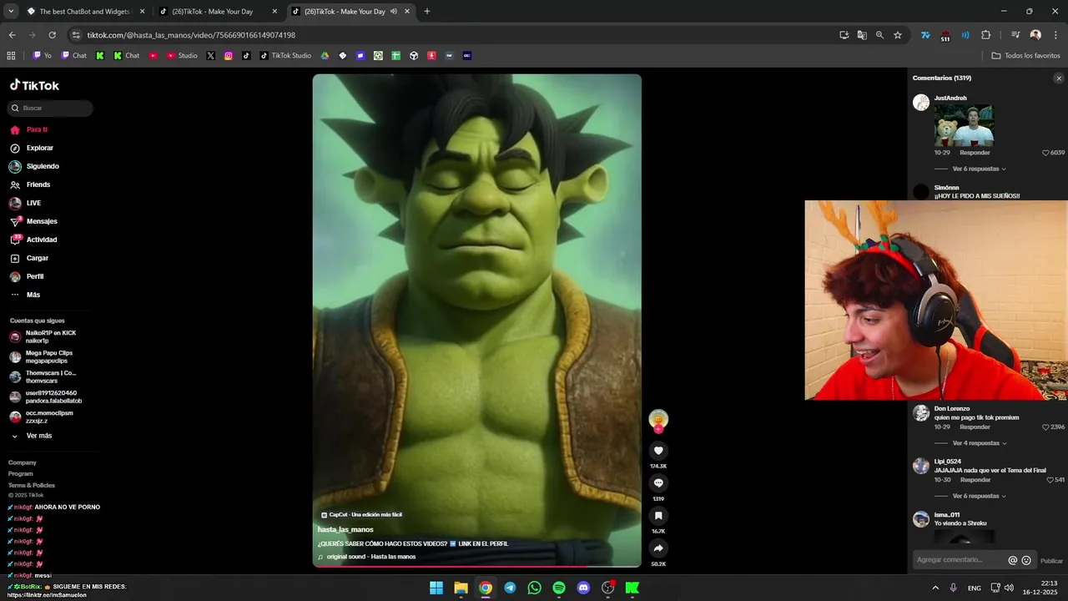Like JustAndreh's comment with 6039 likes
This screenshot has width=1068, height=601.
click(x=1045, y=153)
